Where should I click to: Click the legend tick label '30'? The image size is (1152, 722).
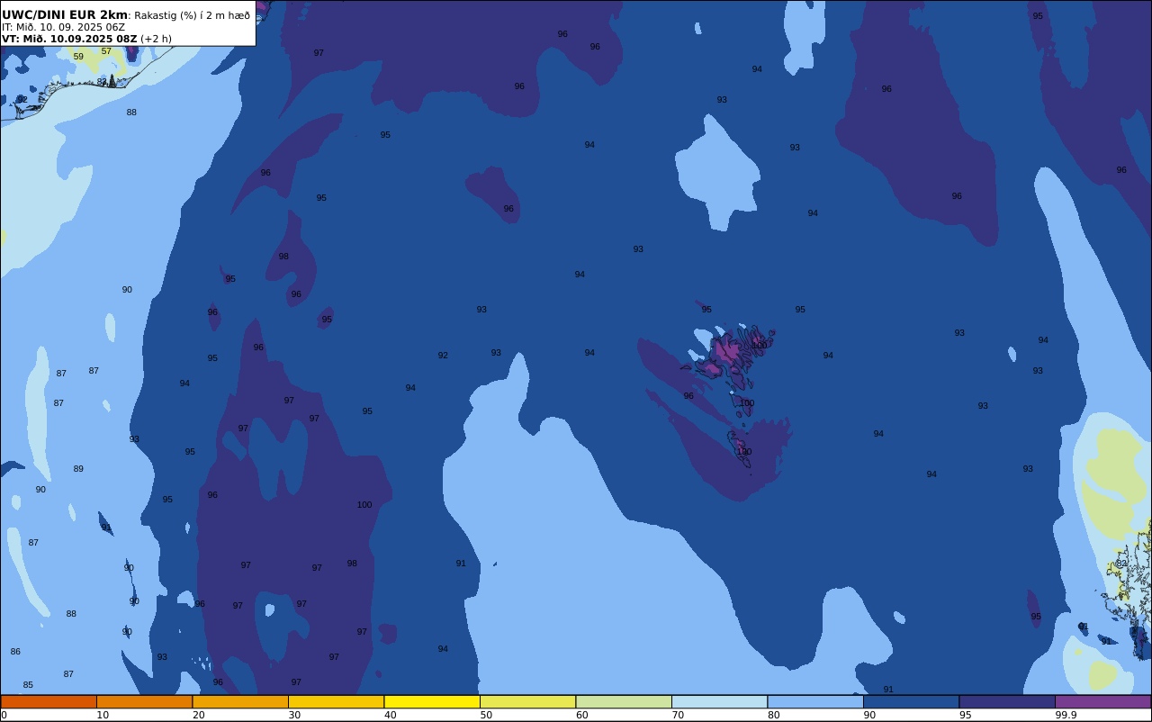[294, 715]
